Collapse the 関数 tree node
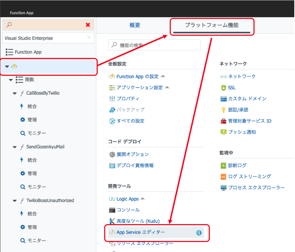Image resolution: width=295 pixels, height=252 pixels. coord(11,80)
